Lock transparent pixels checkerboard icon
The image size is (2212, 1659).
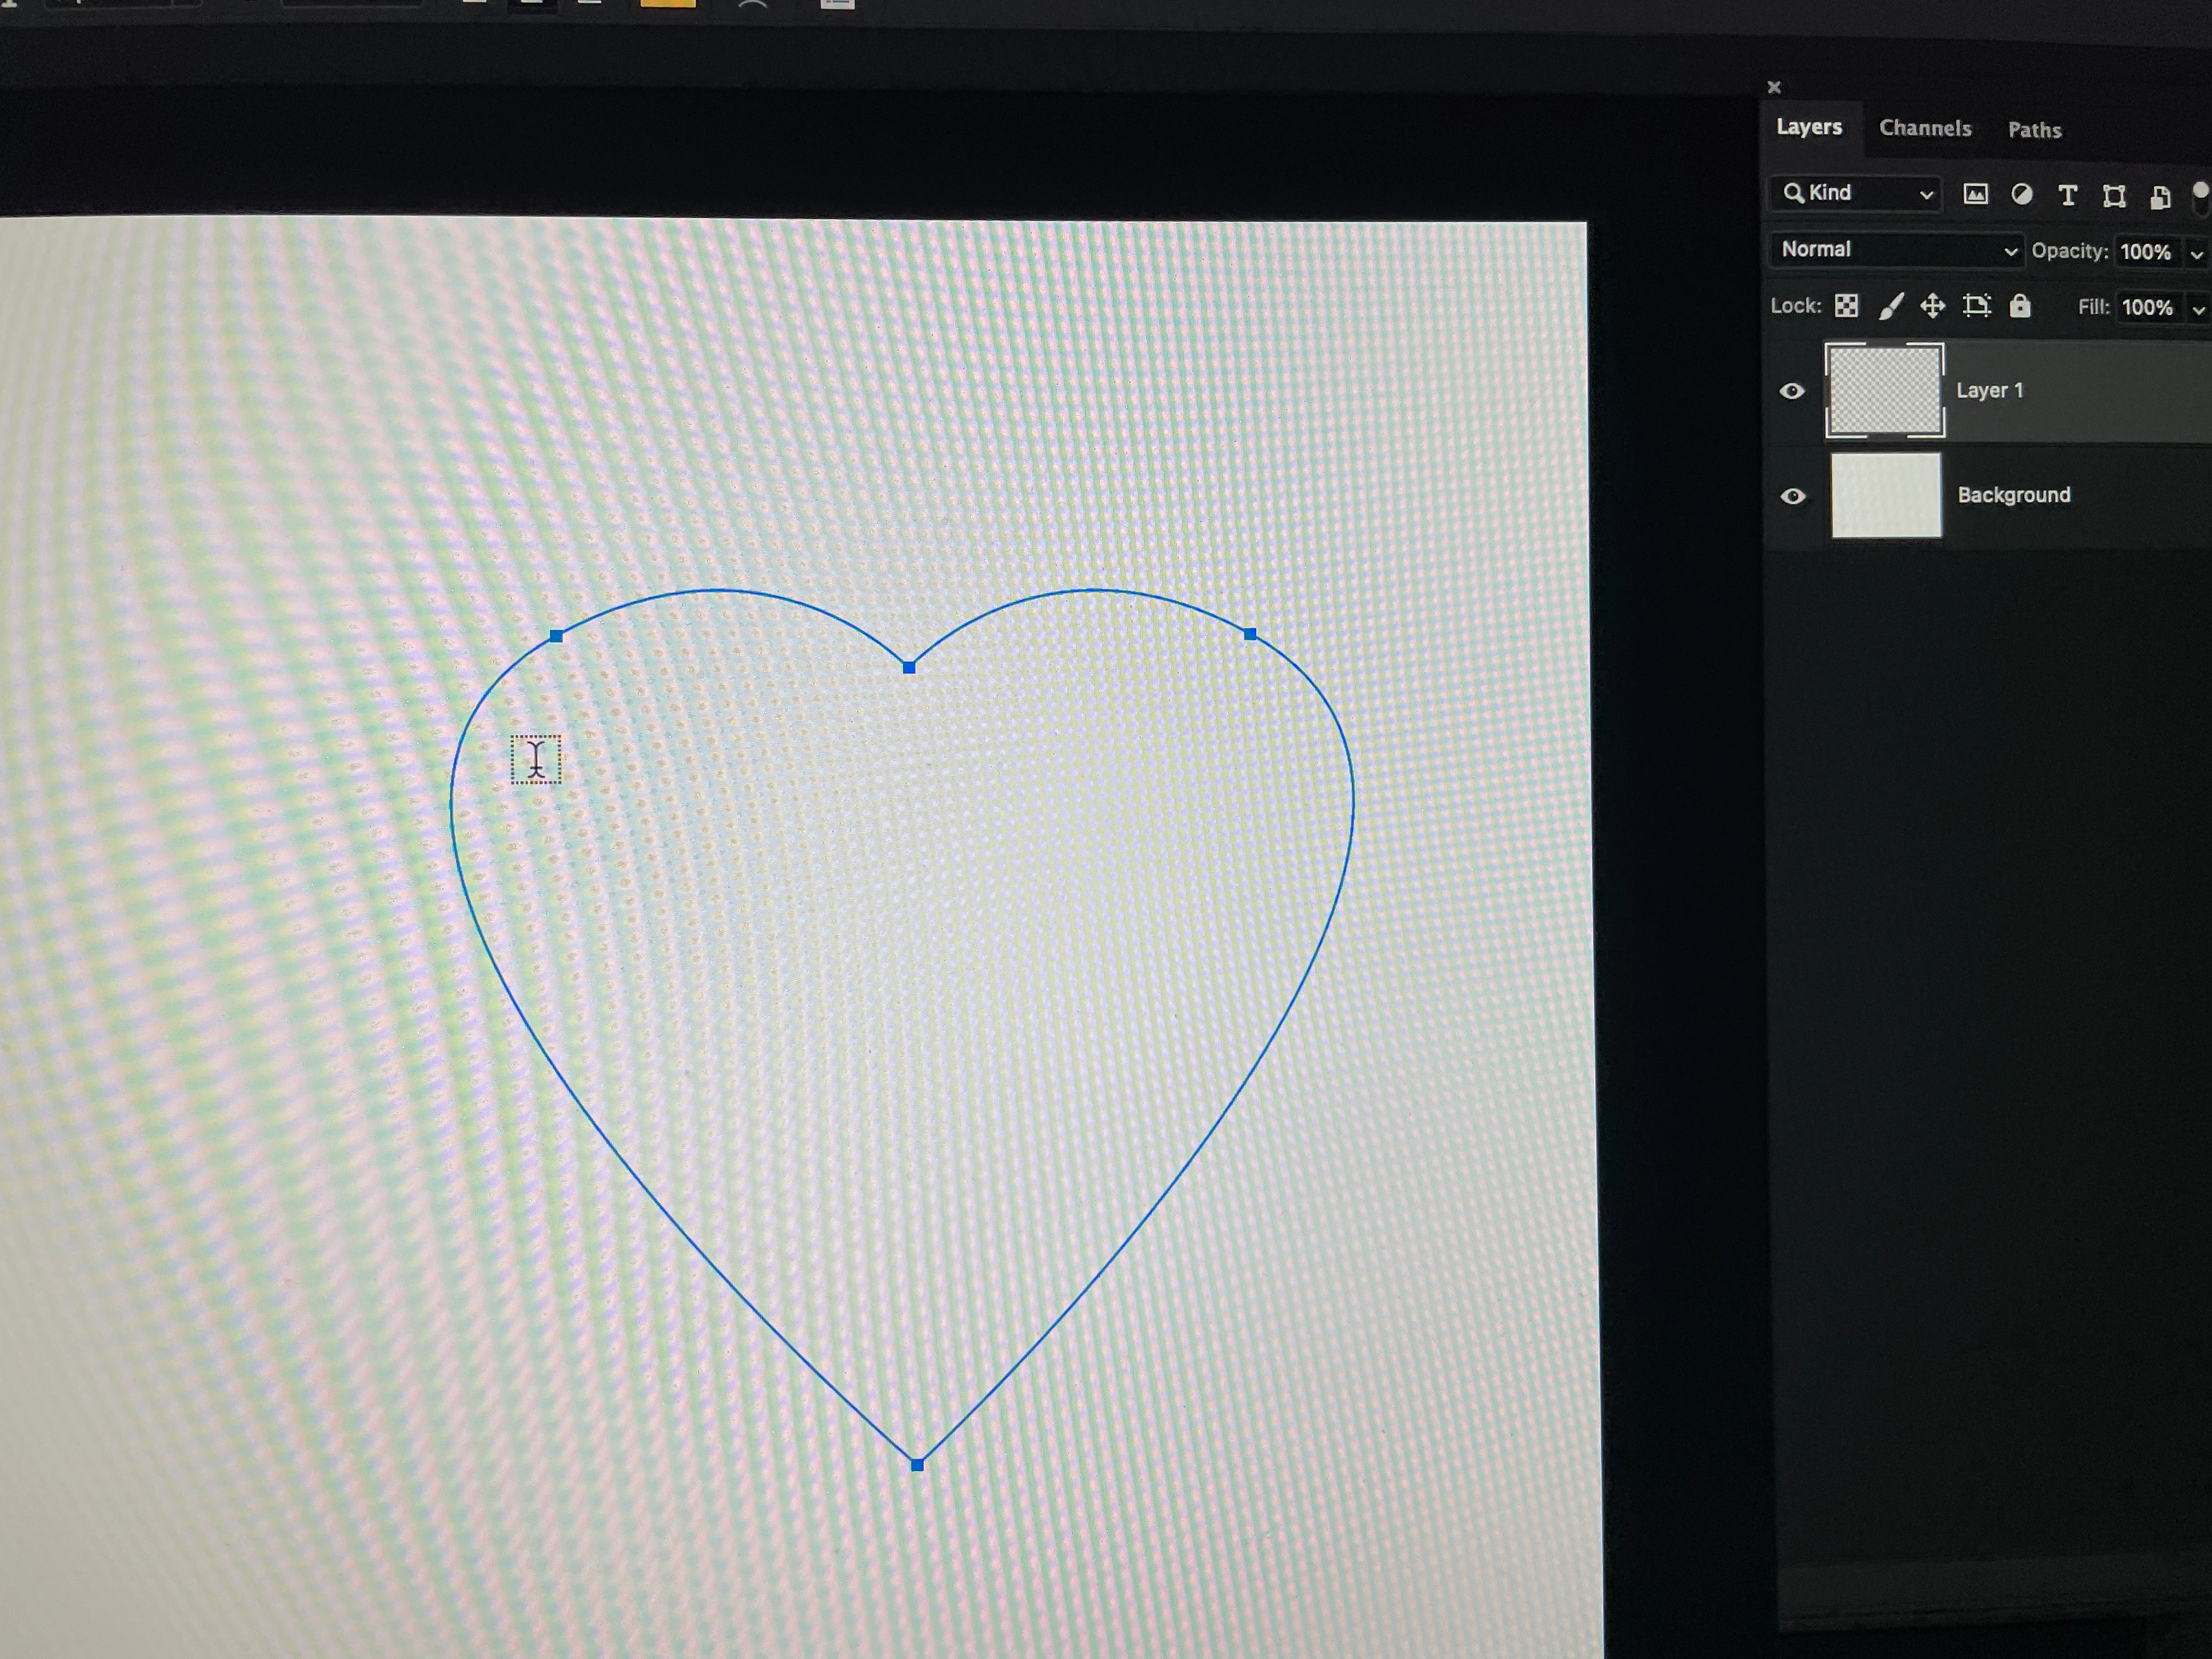click(1846, 305)
